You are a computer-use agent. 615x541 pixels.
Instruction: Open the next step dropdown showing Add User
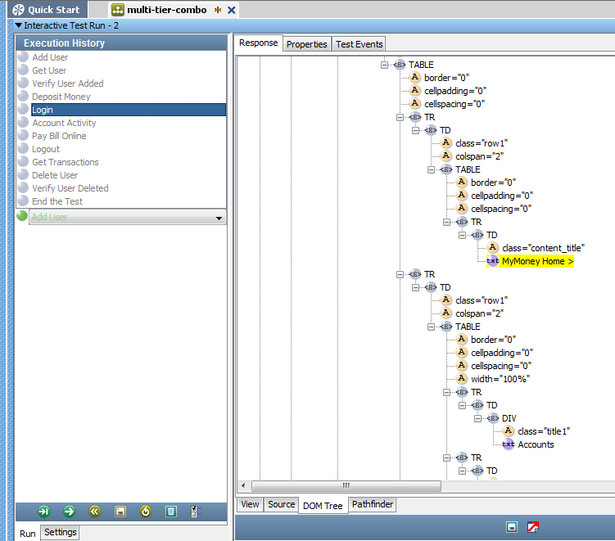[219, 218]
